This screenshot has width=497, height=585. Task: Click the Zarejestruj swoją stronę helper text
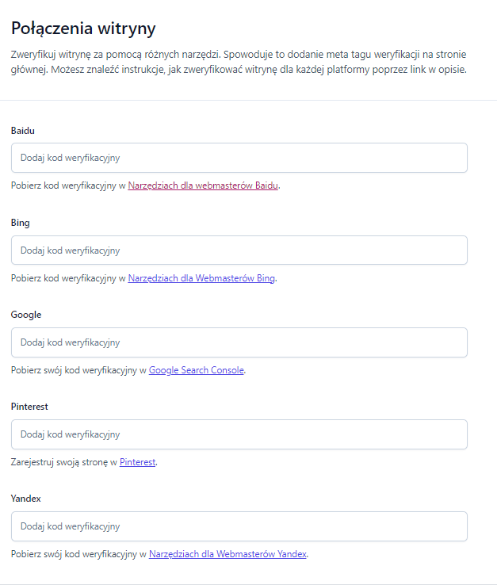pyautogui.click(x=84, y=462)
